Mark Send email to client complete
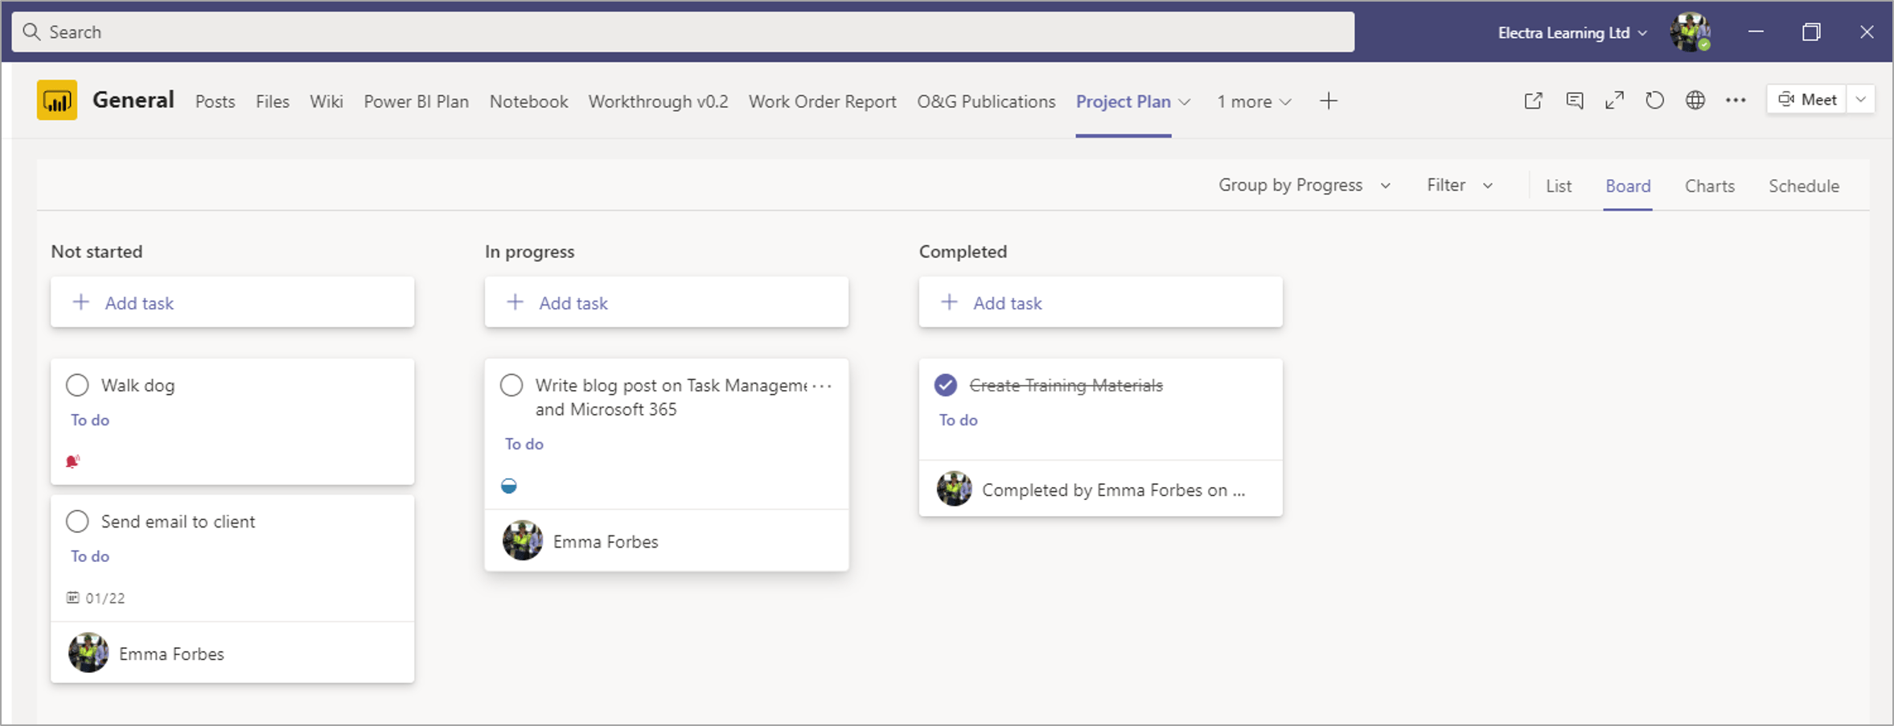Screen dimensions: 1894x726 coord(77,521)
